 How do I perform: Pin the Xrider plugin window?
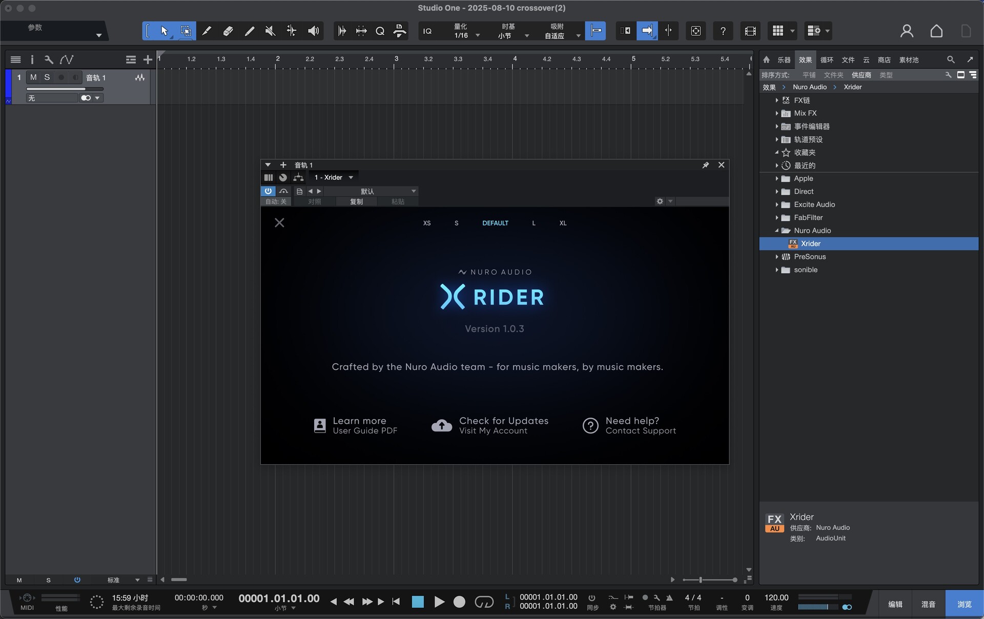tap(706, 165)
